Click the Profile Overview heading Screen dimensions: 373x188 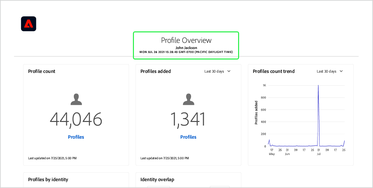tap(186, 40)
